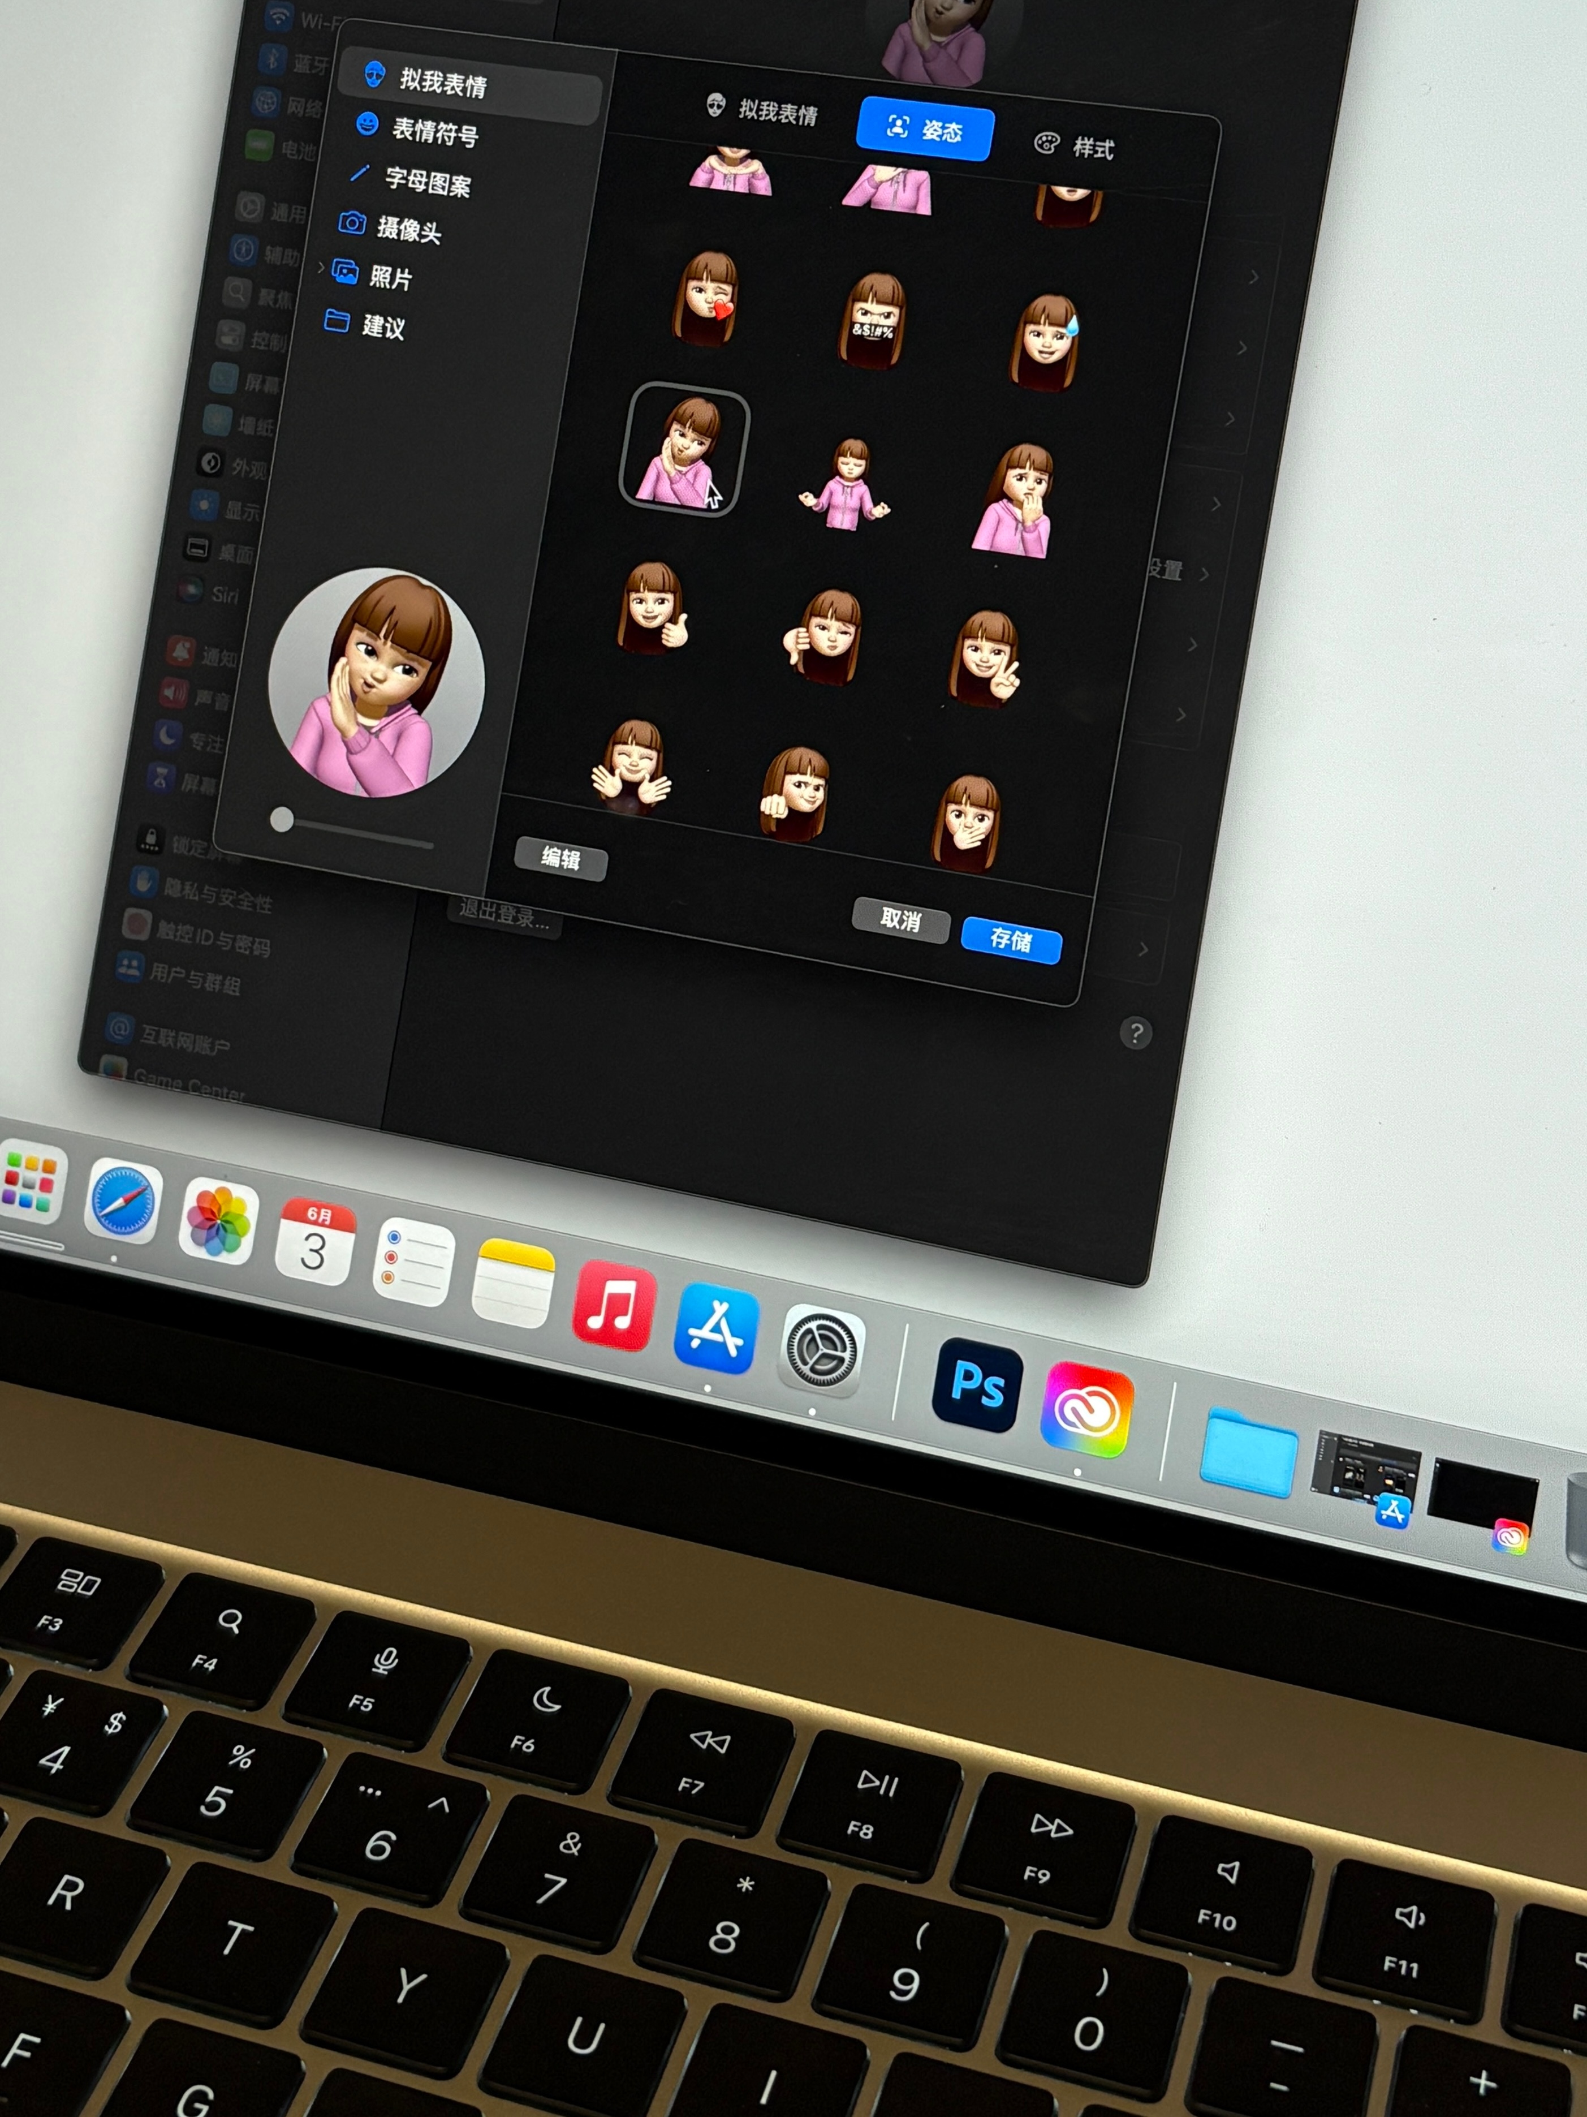Viewport: 1587px width, 2117px height.
Task: Open Calendar showing 6月 3 in Dock
Action: 317,1242
